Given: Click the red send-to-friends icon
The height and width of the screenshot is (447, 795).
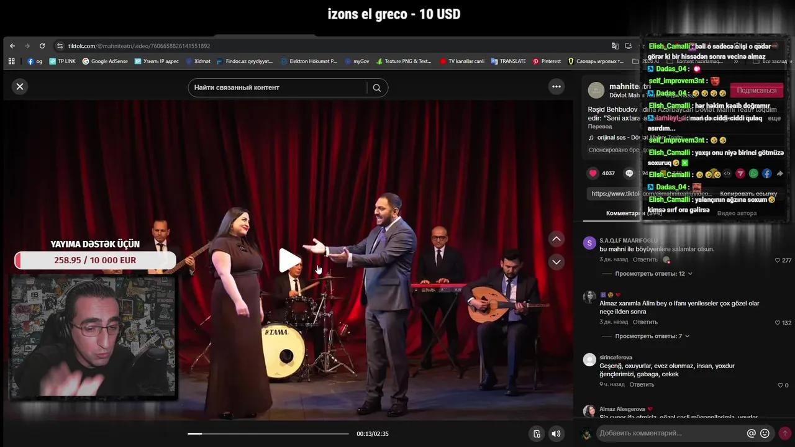Looking at the screenshot, I should point(740,174).
